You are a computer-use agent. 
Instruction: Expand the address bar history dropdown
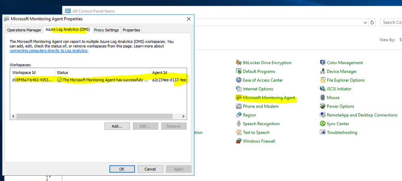click(x=366, y=22)
